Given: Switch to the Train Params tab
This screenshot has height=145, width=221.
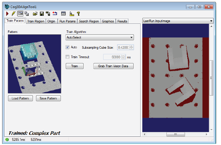Looking at the screenshot, I should 15,21.
